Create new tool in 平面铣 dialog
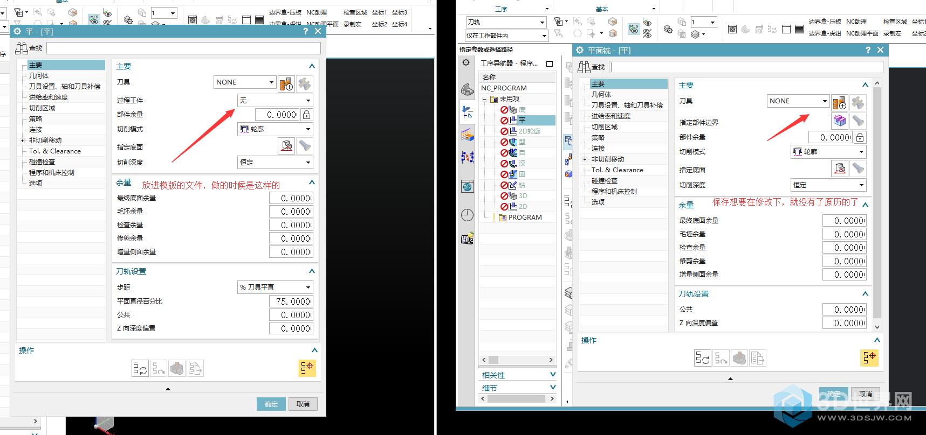The height and width of the screenshot is (435, 926). pos(839,102)
